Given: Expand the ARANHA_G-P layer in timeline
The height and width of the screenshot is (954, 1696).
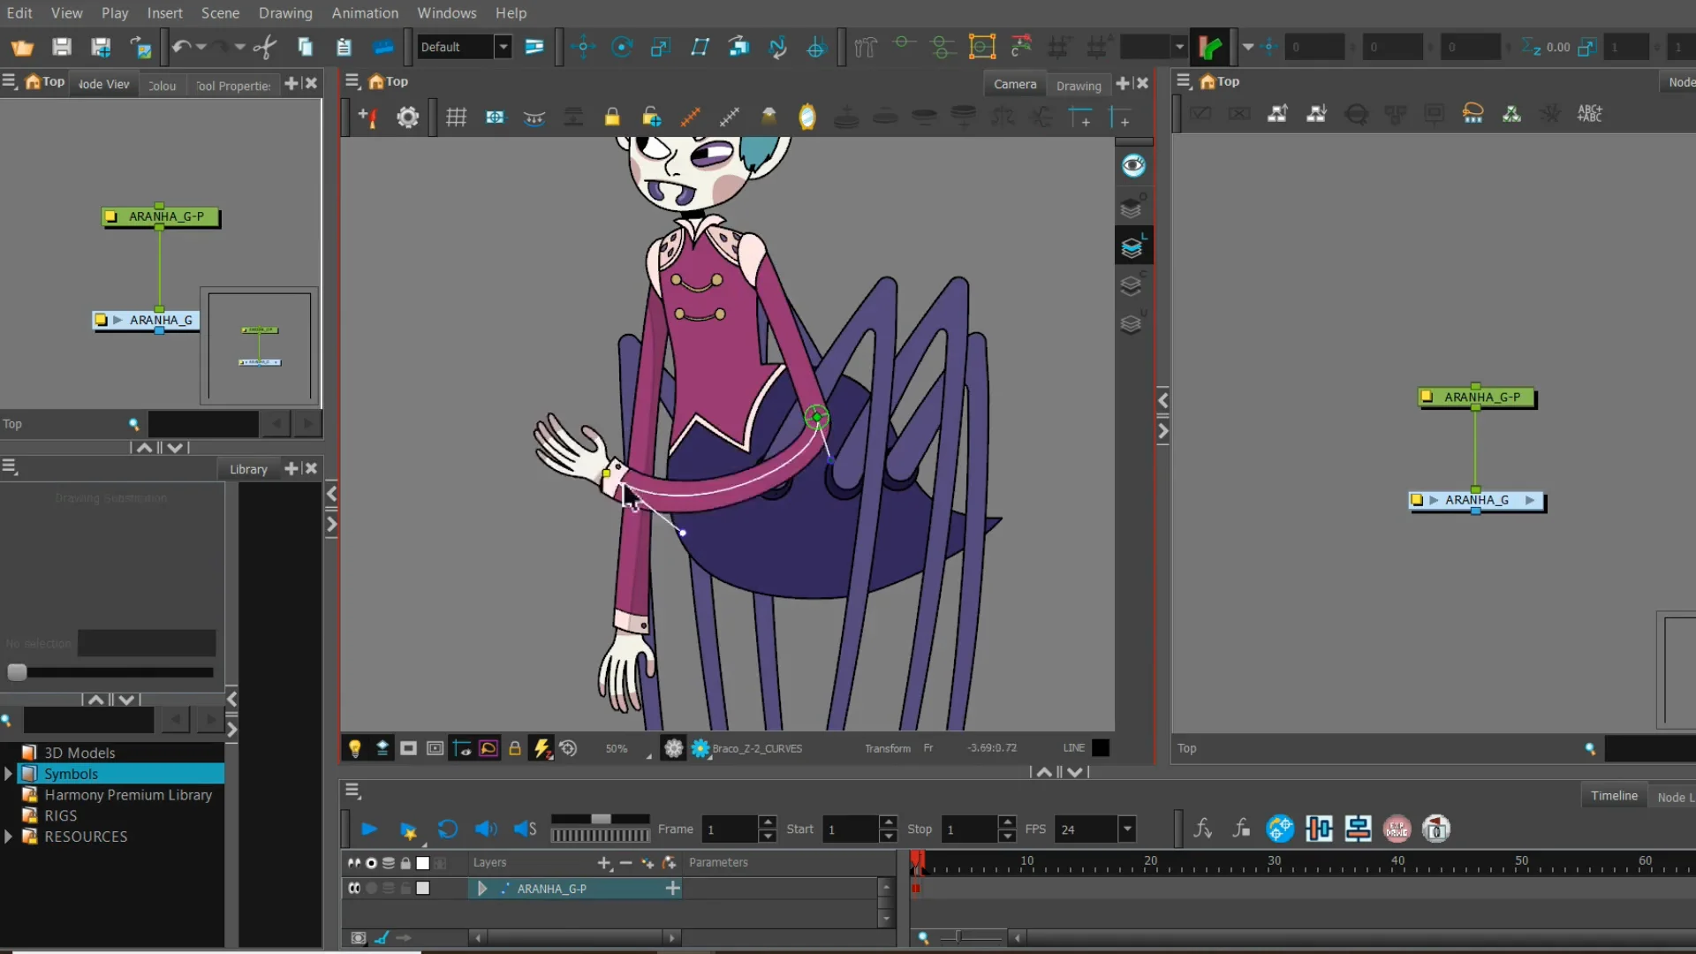Looking at the screenshot, I should 482,889.
